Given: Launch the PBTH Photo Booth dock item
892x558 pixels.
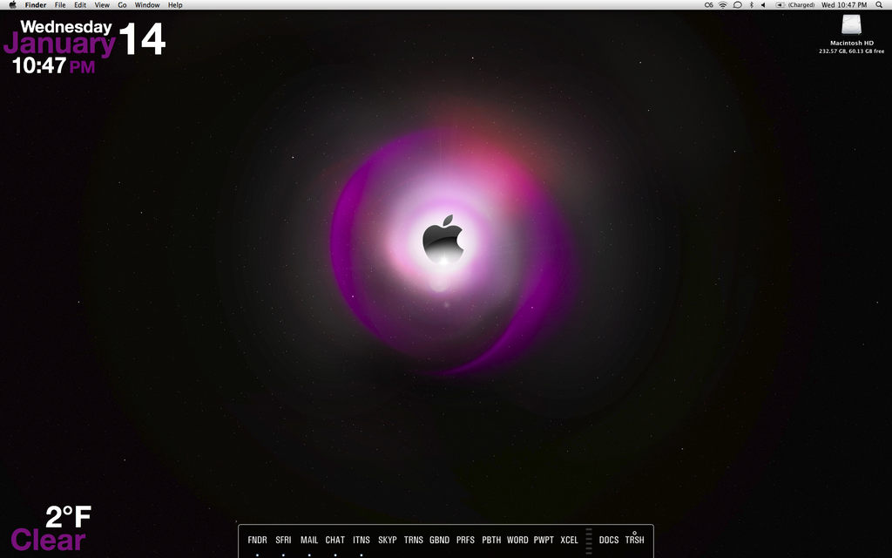Looking at the screenshot, I should click(x=491, y=540).
